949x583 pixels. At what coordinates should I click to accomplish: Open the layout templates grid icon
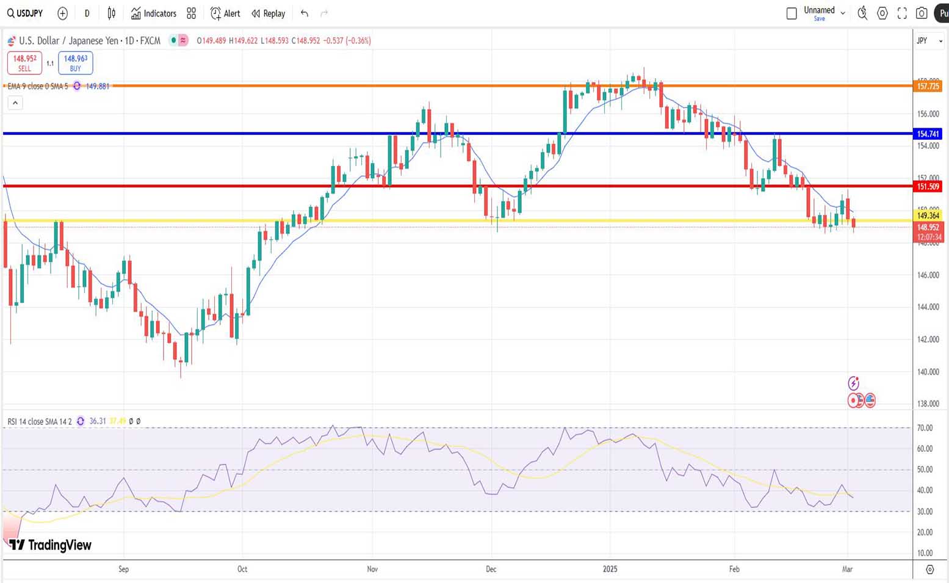[191, 13]
